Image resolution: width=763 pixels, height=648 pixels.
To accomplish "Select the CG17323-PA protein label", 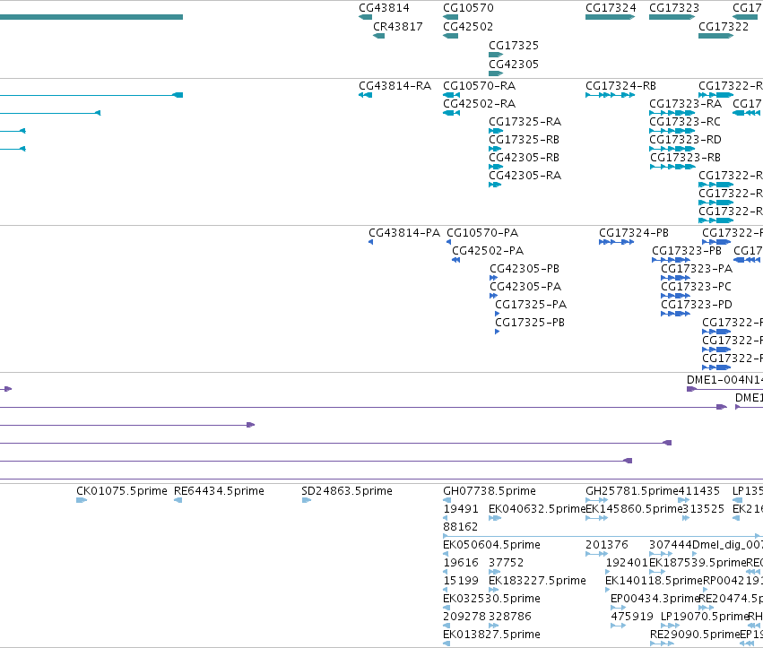I will (697, 269).
